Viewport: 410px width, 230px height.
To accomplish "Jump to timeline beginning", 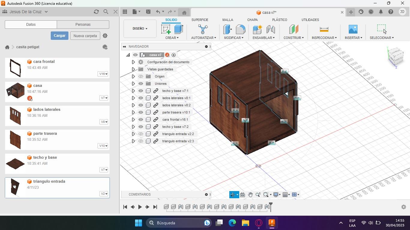I will (125, 207).
